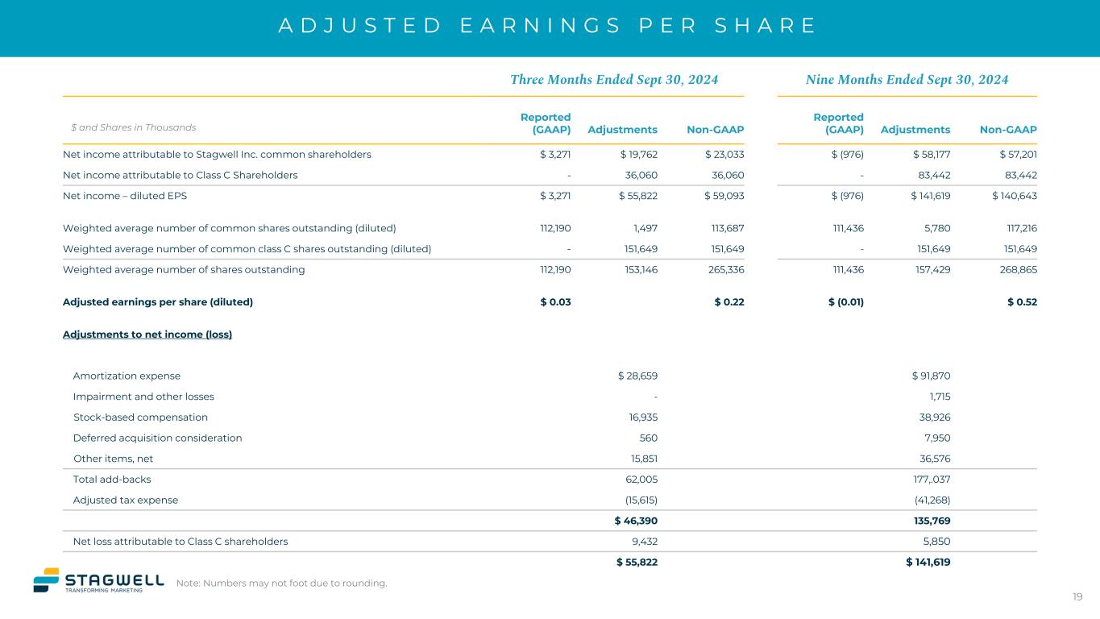This screenshot has height=619, width=1100.
Task: Select the Three Months Ended Sept 30 heading
Action: coord(614,79)
